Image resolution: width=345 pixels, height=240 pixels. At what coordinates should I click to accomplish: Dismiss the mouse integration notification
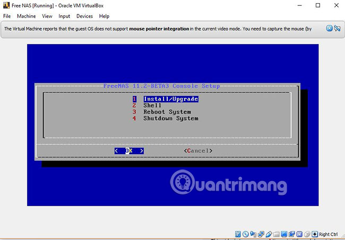tap(329, 28)
